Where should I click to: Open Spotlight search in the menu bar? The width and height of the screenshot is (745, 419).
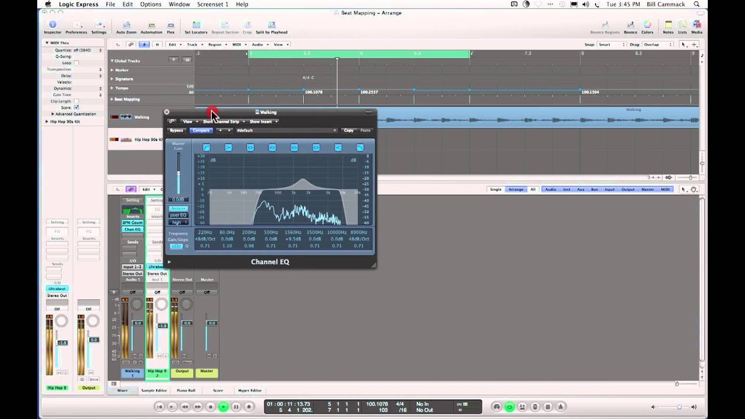click(697, 4)
